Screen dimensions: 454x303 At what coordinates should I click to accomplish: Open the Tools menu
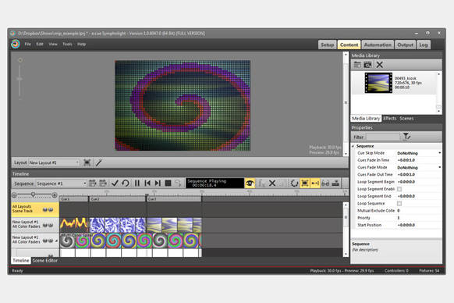pyautogui.click(x=67, y=44)
